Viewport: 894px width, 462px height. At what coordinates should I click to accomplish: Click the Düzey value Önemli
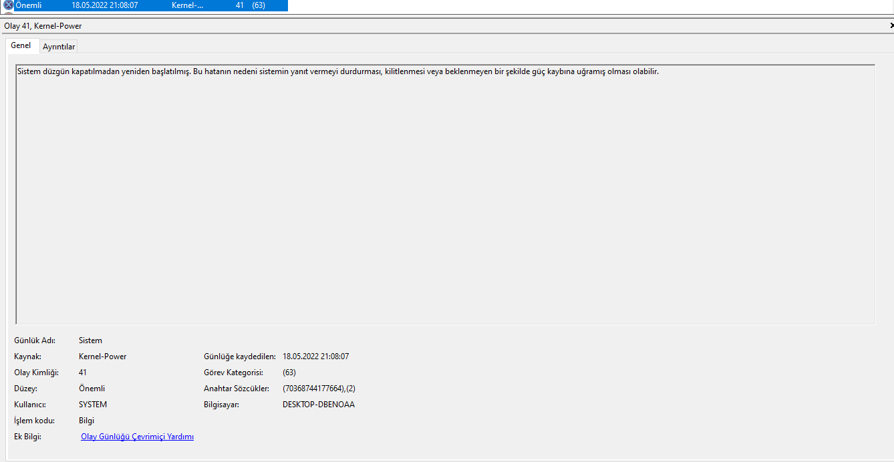tap(92, 389)
